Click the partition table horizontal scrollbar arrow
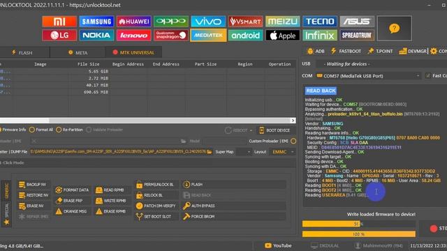Viewport: 447px width, 251px height. (293, 121)
